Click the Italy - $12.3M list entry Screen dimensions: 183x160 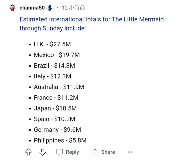pos(52,76)
